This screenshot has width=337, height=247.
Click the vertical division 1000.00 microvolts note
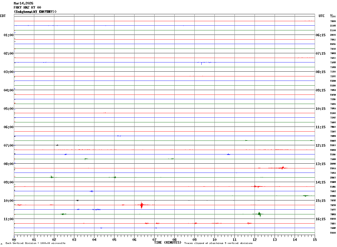(35, 243)
